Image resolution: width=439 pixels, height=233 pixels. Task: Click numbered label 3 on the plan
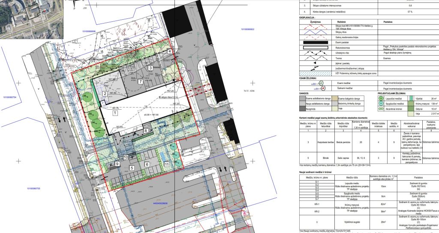click(150, 68)
